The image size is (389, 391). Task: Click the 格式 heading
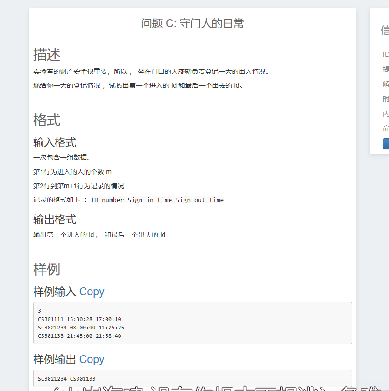pos(47,120)
